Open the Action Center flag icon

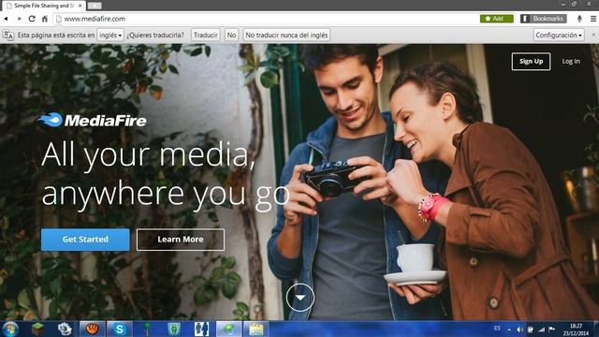click(552, 330)
